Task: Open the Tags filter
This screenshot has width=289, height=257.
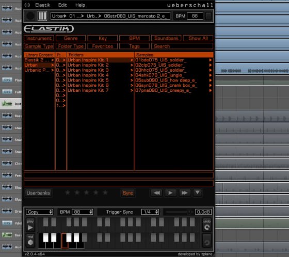Action: [134, 46]
